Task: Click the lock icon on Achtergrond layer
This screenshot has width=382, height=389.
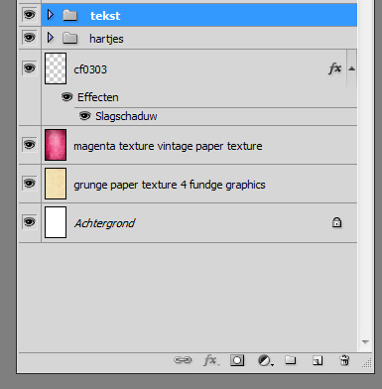Action: (336, 222)
